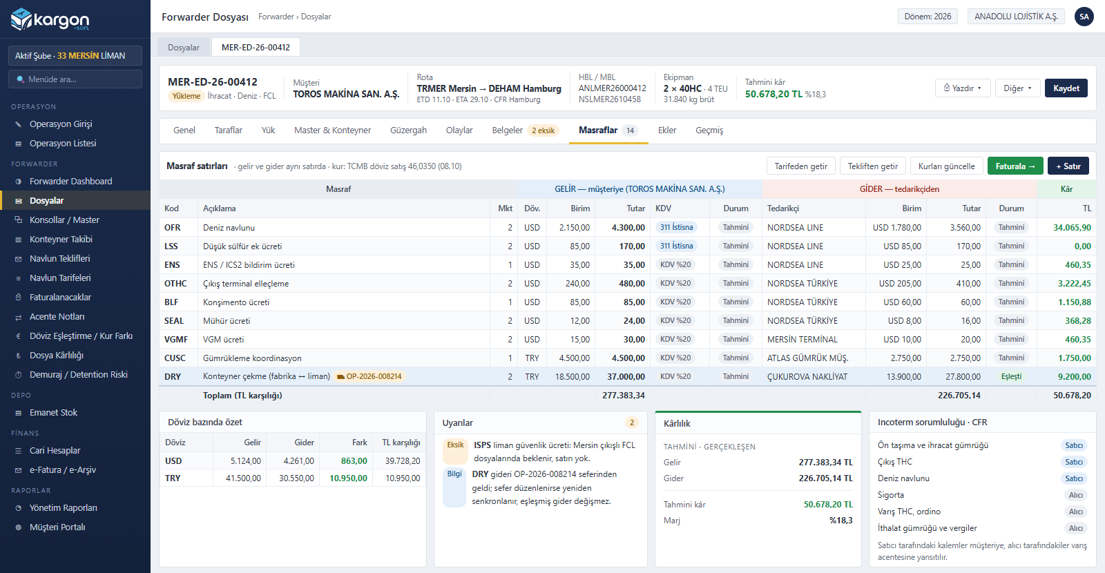1105x573 pixels.
Task: Click the list icon beside Operasyon Listesi
Action: pyautogui.click(x=19, y=144)
